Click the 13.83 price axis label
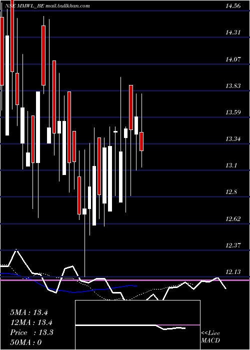The image size is (250, 350). 233,86
